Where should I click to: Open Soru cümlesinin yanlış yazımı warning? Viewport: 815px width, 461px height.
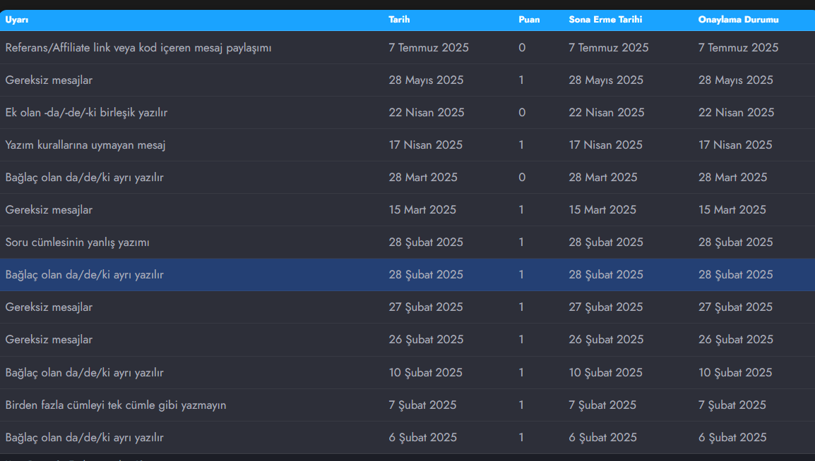[78, 242]
